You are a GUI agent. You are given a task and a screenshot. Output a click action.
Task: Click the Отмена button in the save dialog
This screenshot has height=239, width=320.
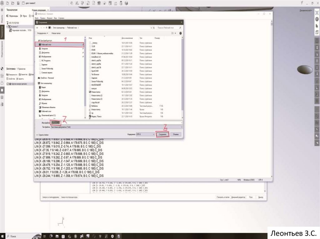176,134
